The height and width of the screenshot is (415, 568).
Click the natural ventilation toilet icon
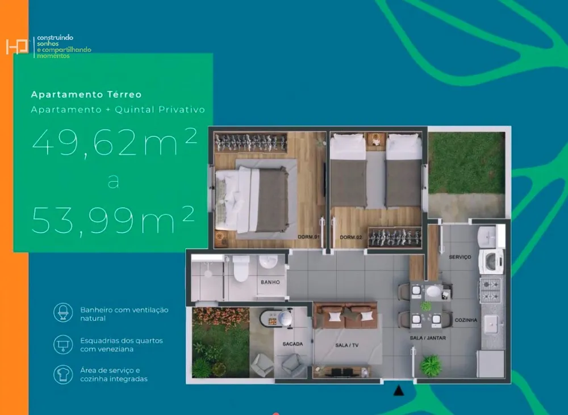[63, 313]
